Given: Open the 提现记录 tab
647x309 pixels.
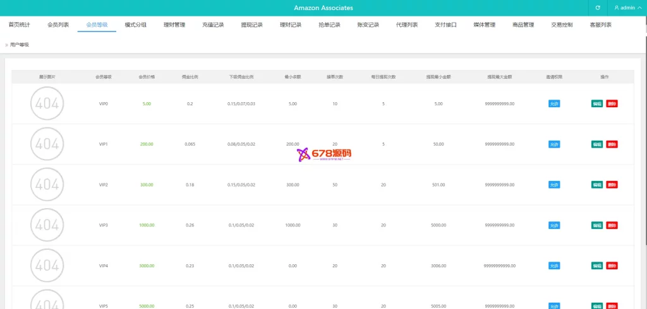Looking at the screenshot, I should click(x=251, y=25).
